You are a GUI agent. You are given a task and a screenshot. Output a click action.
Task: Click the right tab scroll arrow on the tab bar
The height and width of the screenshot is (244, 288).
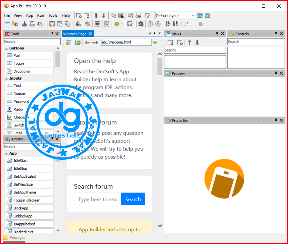coord(155,33)
